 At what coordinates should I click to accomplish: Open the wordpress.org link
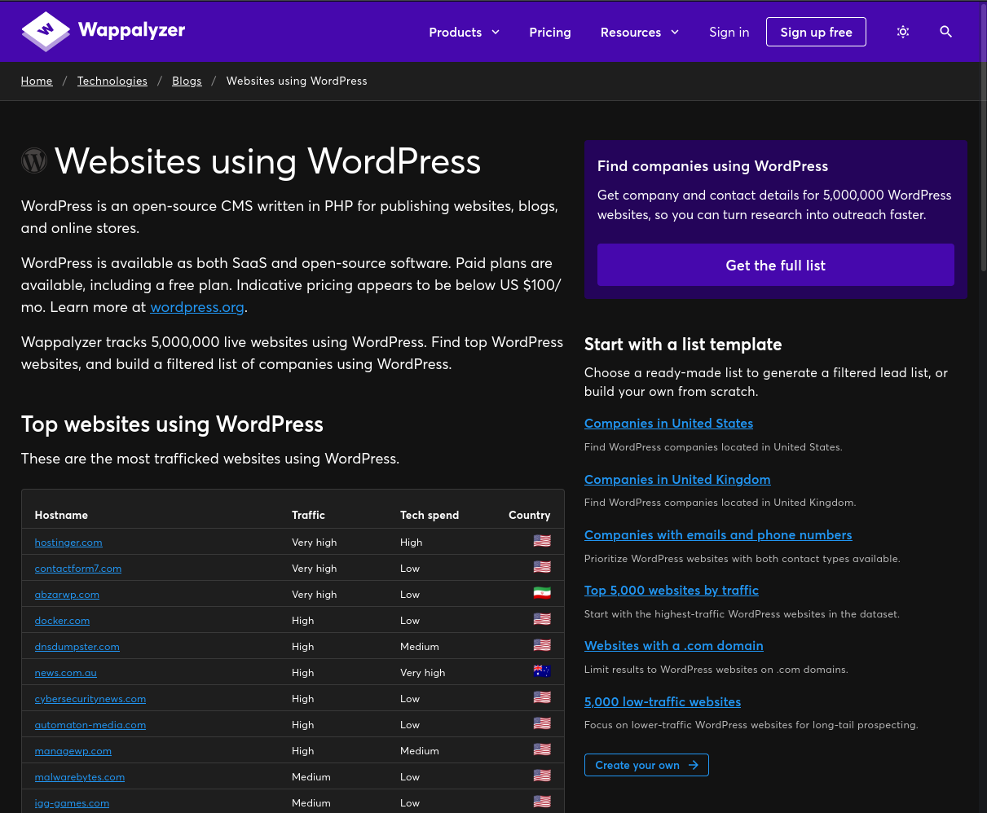(x=197, y=307)
